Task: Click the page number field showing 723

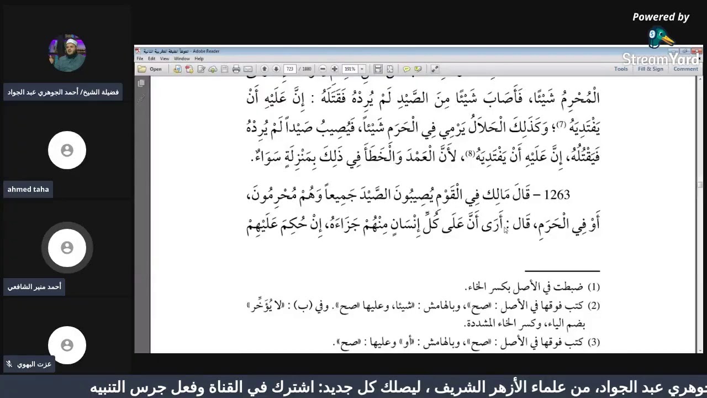Action: [290, 69]
